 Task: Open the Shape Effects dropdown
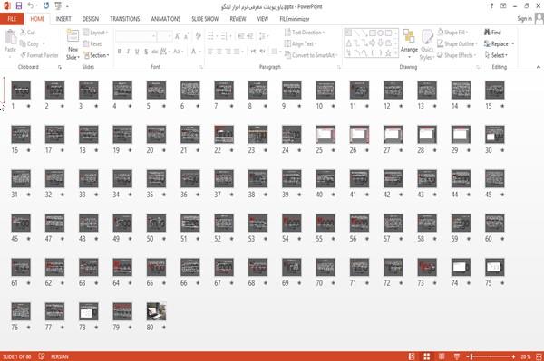pos(456,55)
